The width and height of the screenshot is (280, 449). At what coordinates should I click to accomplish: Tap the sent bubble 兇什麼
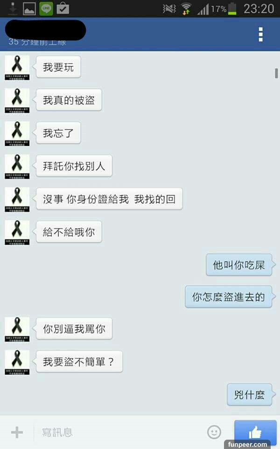pos(249,395)
